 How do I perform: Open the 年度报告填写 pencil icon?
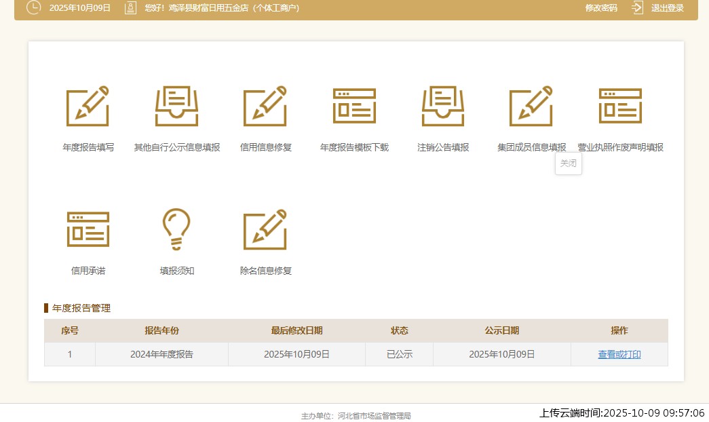click(88, 107)
